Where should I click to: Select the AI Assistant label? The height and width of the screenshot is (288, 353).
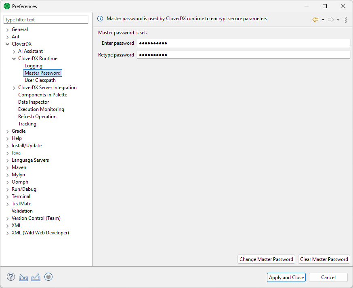point(30,51)
